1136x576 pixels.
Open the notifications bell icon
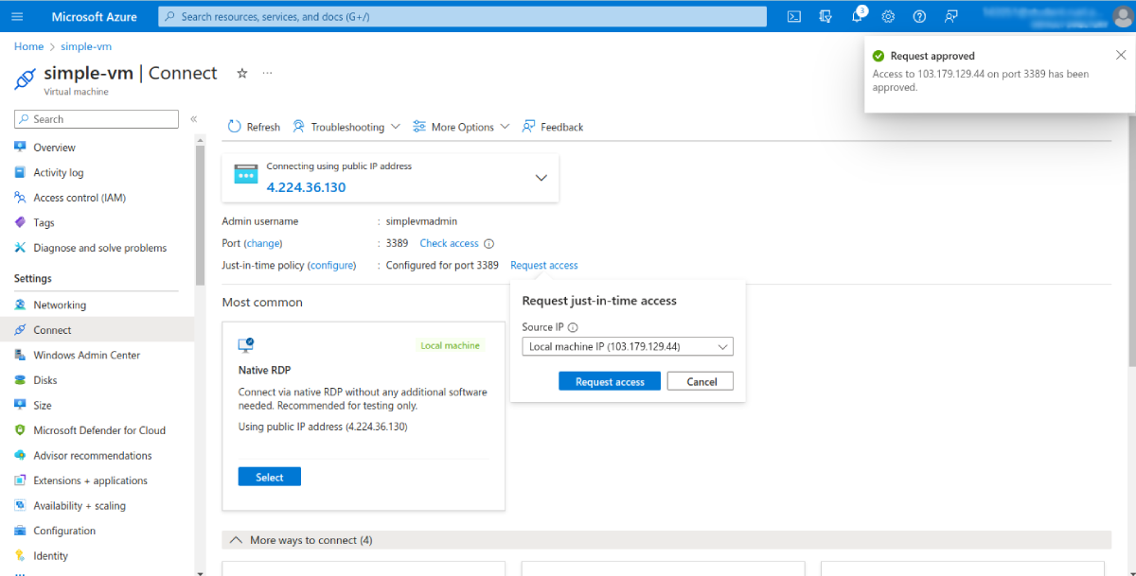pyautogui.click(x=857, y=16)
